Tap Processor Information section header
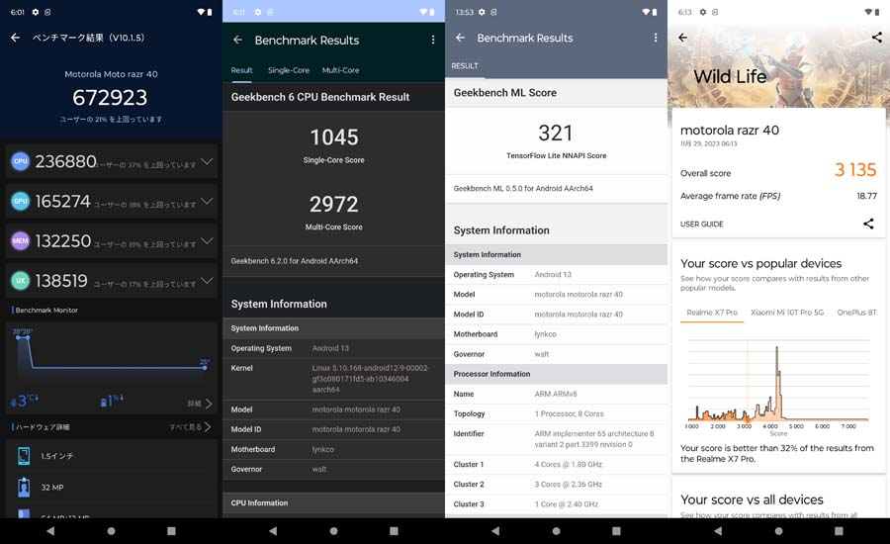This screenshot has height=544, width=890. pos(556,374)
